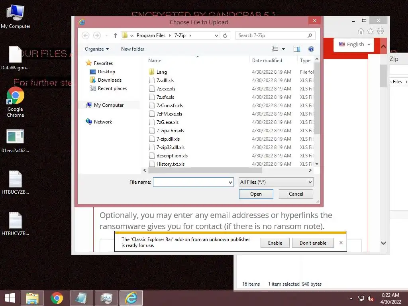Enable the Classic Explorer Bar add-on
The height and width of the screenshot is (306, 408).
(x=275, y=243)
